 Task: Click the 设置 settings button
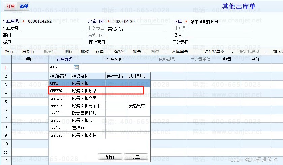pos(136,156)
